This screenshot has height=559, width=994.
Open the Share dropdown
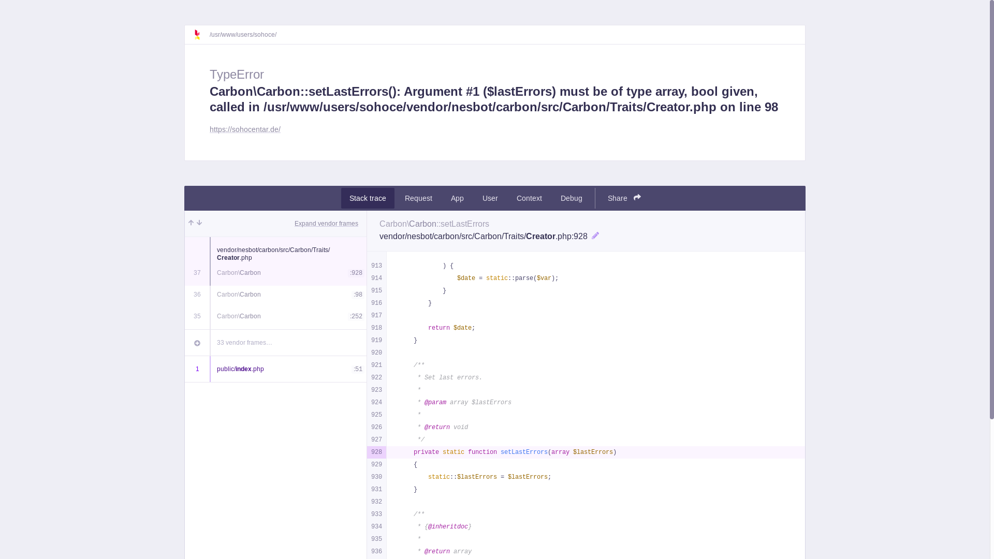pyautogui.click(x=624, y=198)
